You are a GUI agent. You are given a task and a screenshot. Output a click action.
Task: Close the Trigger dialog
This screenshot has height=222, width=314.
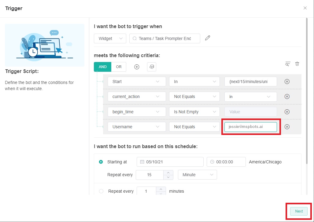pos(305,8)
